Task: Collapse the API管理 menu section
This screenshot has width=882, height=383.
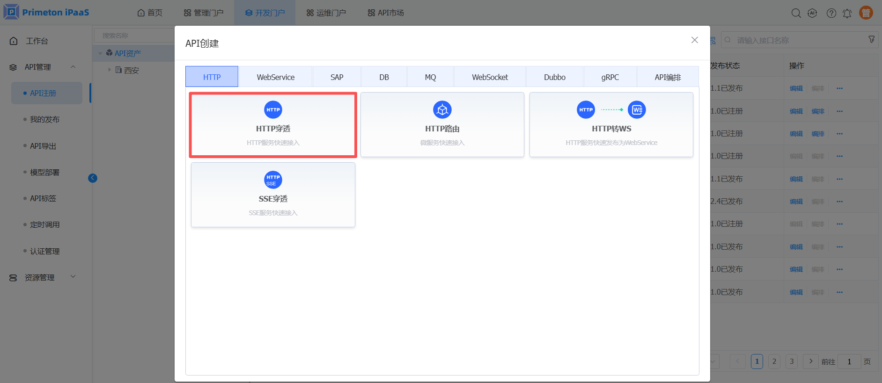Action: tap(73, 67)
